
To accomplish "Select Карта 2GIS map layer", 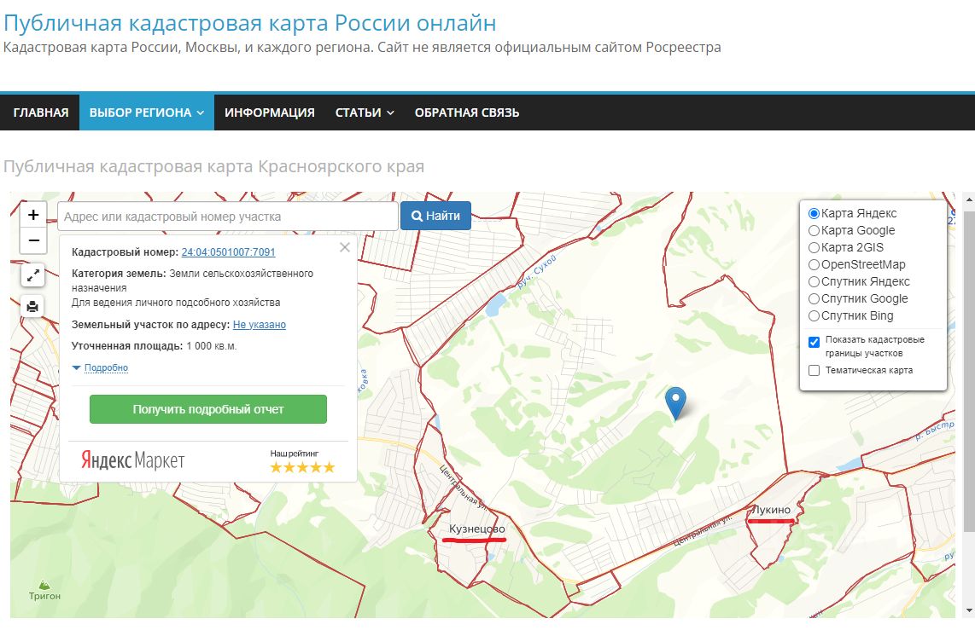I will tap(814, 248).
